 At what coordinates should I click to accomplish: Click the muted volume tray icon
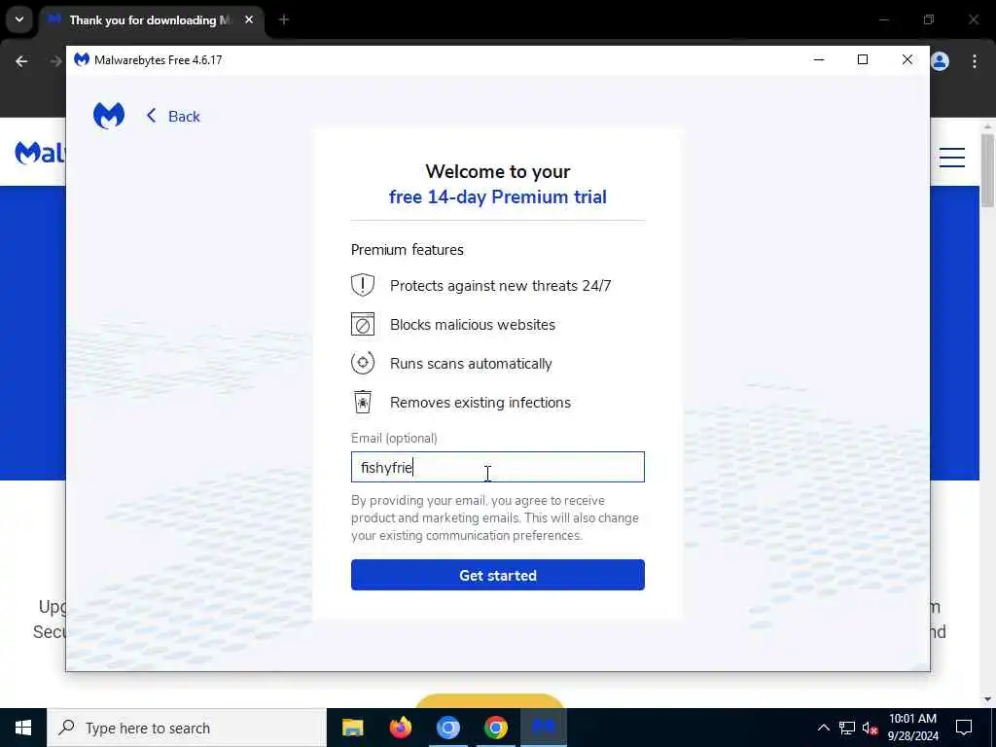point(870,728)
